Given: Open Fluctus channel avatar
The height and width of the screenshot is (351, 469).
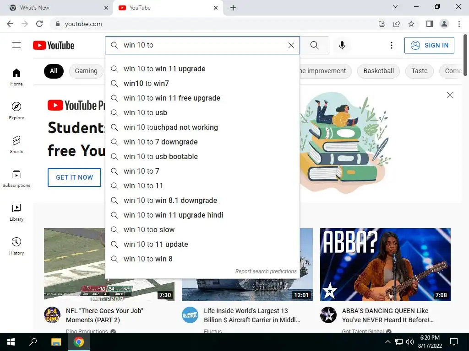Looking at the screenshot, I should (190, 315).
